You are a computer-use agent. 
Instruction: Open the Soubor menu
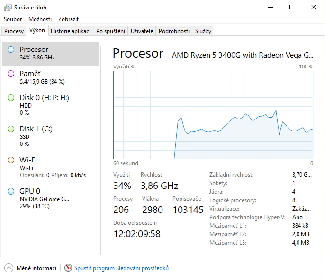tap(13, 19)
